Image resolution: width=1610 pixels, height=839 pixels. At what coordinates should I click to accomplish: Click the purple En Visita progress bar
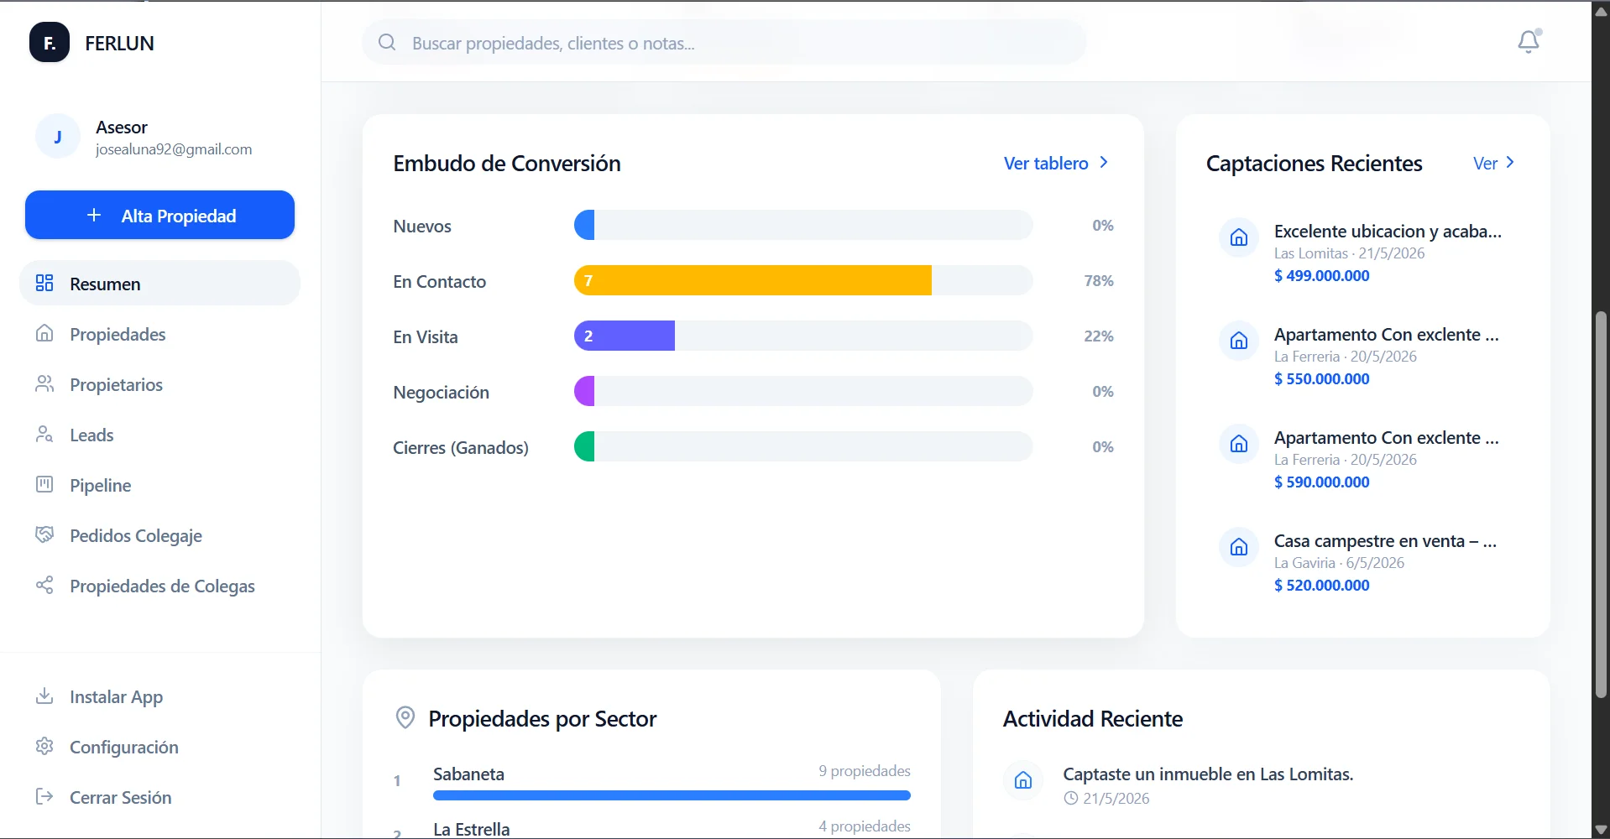pos(625,336)
